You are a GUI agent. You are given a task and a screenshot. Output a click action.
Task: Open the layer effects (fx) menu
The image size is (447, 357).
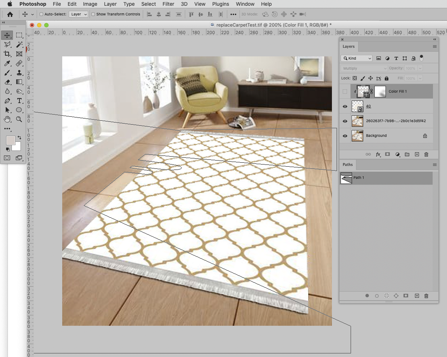tap(378, 154)
